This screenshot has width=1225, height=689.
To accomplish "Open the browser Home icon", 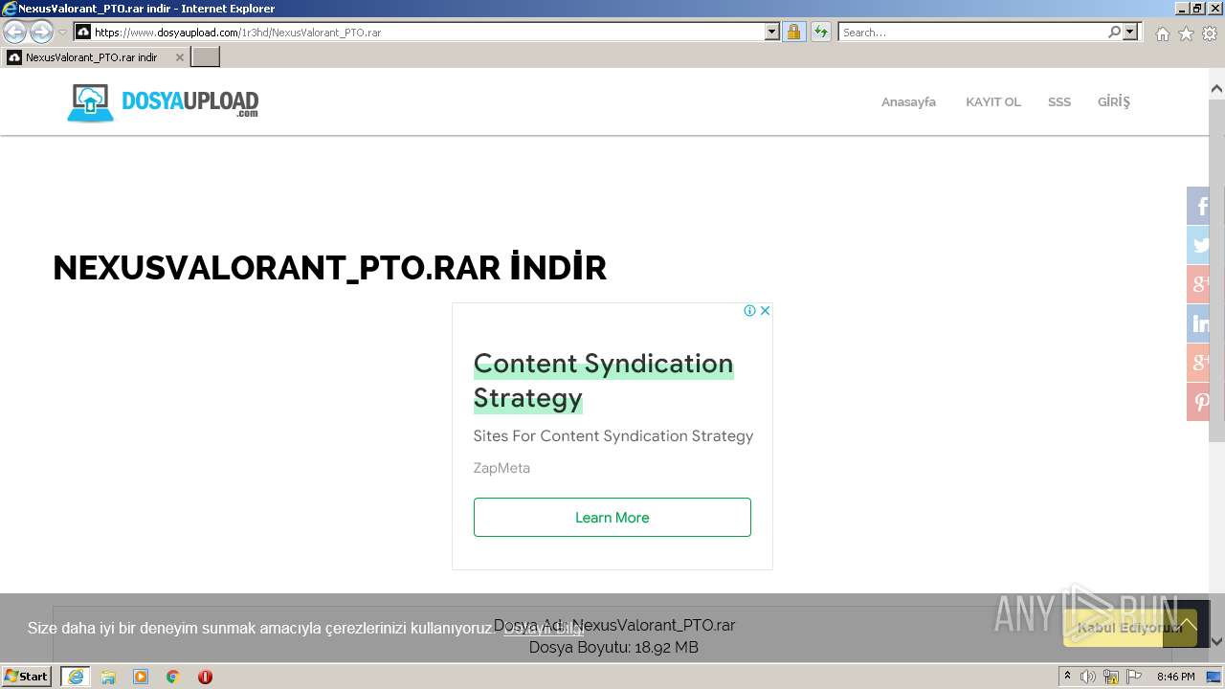I will coord(1162,33).
